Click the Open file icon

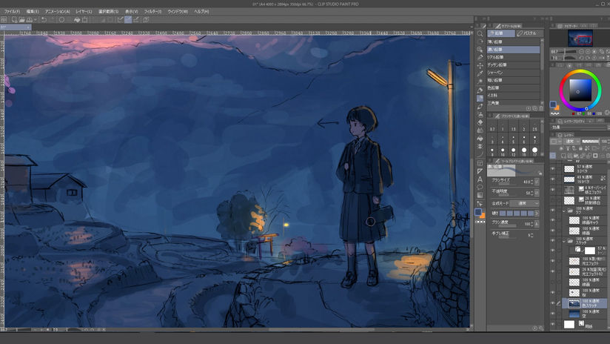click(21, 19)
